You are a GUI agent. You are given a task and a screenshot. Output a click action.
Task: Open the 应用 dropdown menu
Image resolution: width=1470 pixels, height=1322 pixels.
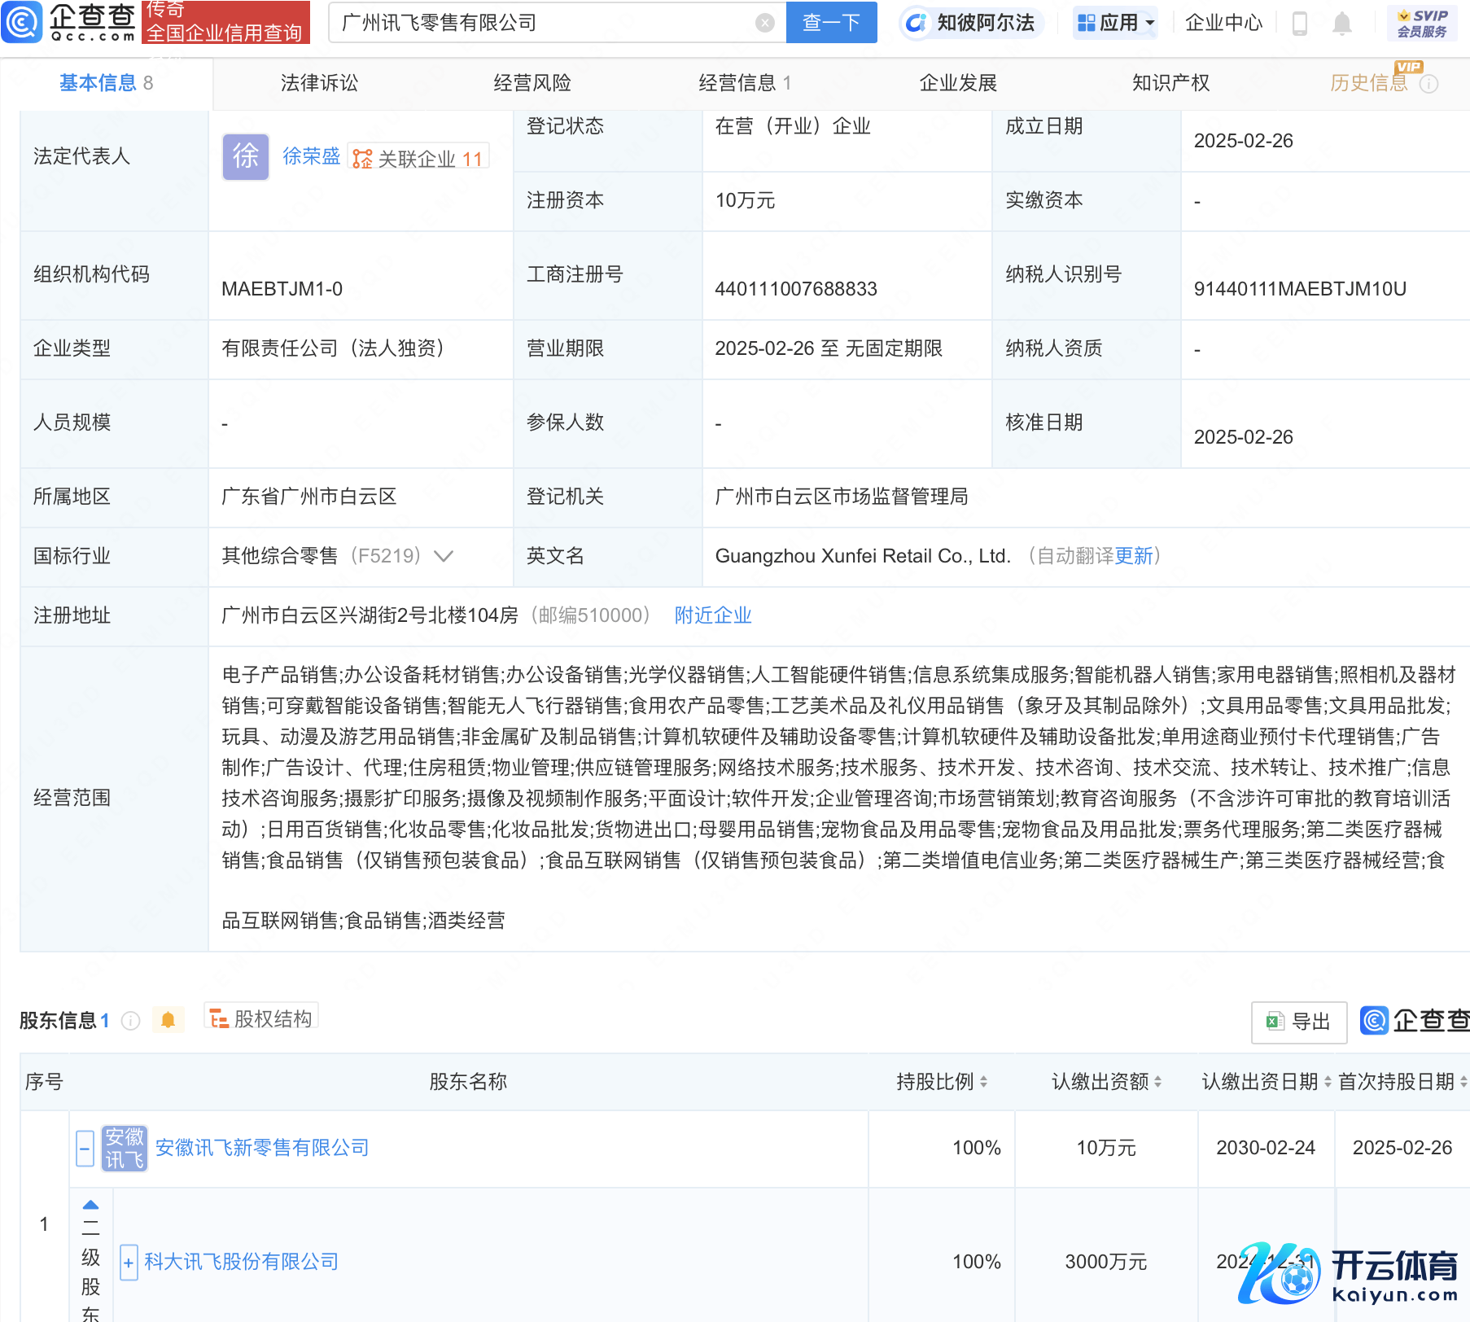coord(1115,23)
